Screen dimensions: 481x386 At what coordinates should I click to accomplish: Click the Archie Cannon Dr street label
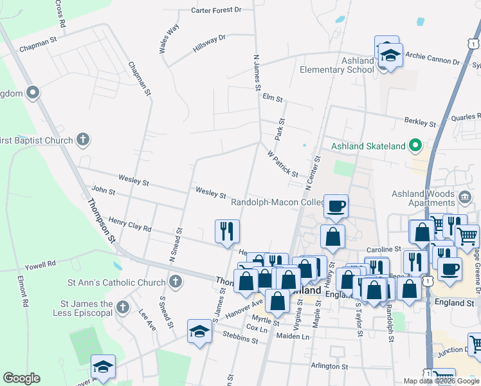tap(433, 59)
